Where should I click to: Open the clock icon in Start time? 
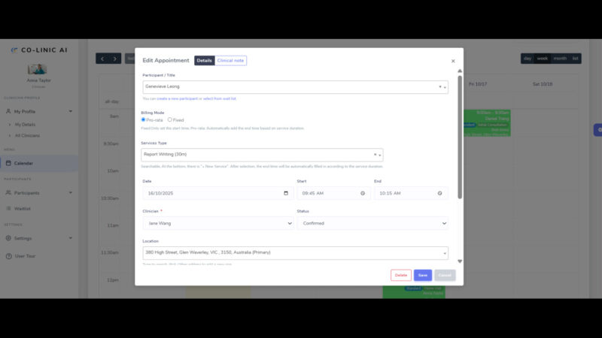click(x=363, y=193)
